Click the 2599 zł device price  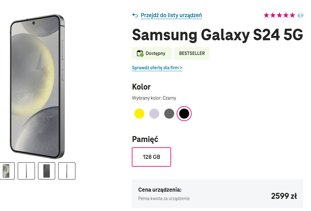coord(284,196)
